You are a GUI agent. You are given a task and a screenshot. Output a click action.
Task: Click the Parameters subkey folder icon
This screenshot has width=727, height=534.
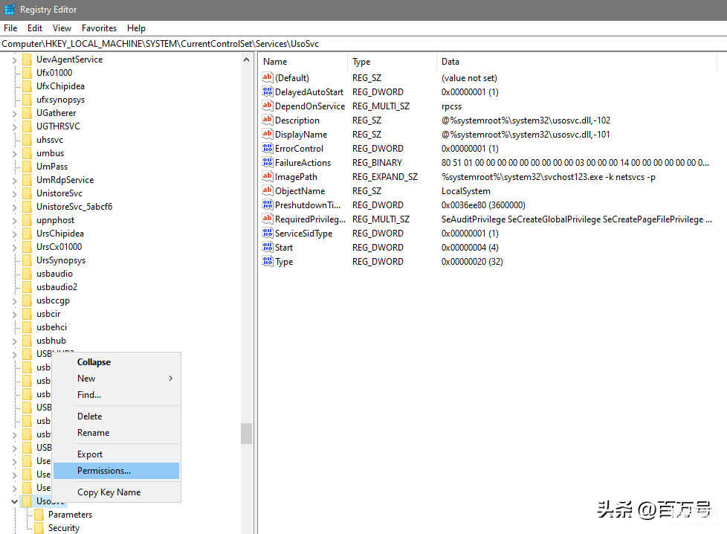tap(39, 515)
